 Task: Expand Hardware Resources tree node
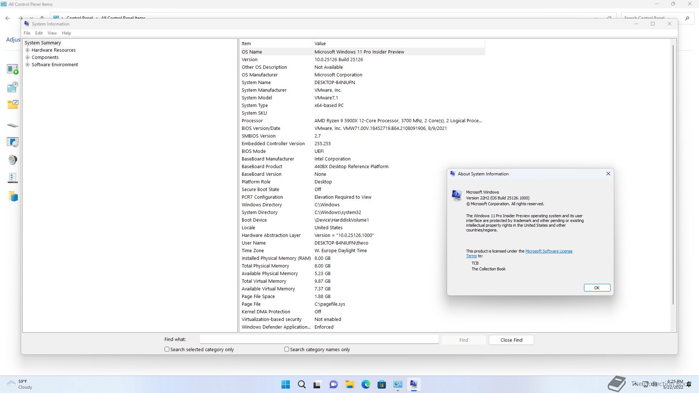click(28, 50)
